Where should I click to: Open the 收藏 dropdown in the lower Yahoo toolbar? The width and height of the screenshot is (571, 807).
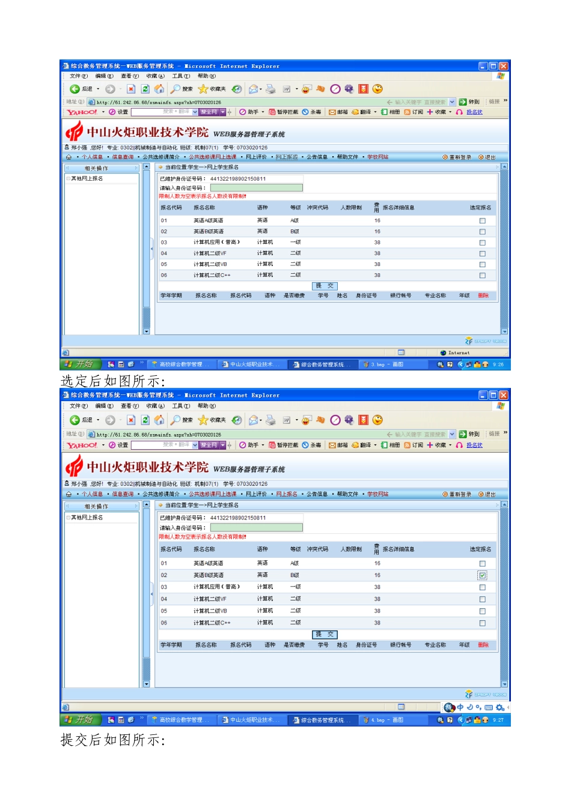click(450, 445)
